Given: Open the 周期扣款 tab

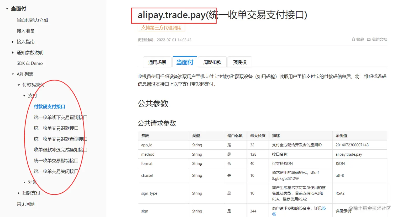Looking at the screenshot, I should click(212, 62).
